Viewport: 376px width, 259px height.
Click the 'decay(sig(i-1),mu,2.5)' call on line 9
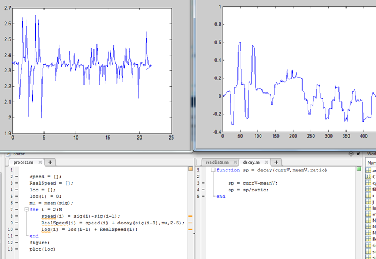(149, 223)
